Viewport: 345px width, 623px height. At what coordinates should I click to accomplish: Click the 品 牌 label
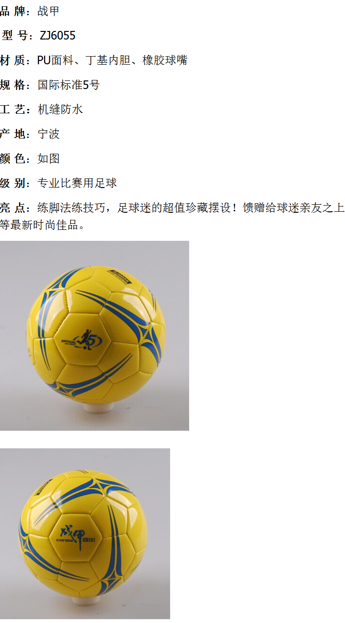click(x=13, y=11)
